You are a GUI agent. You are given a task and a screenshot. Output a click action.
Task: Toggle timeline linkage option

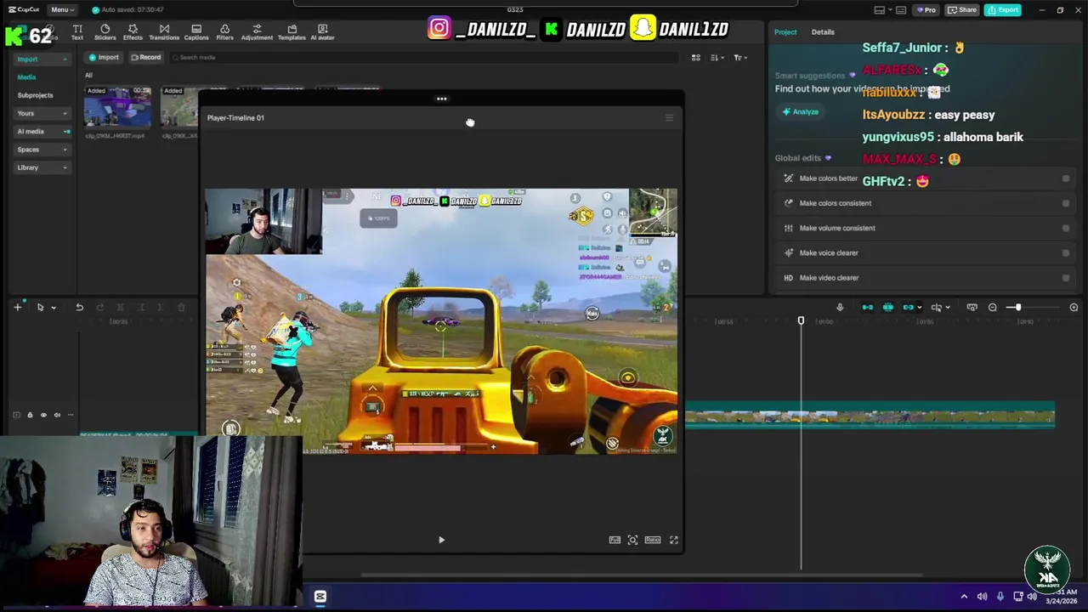(909, 307)
